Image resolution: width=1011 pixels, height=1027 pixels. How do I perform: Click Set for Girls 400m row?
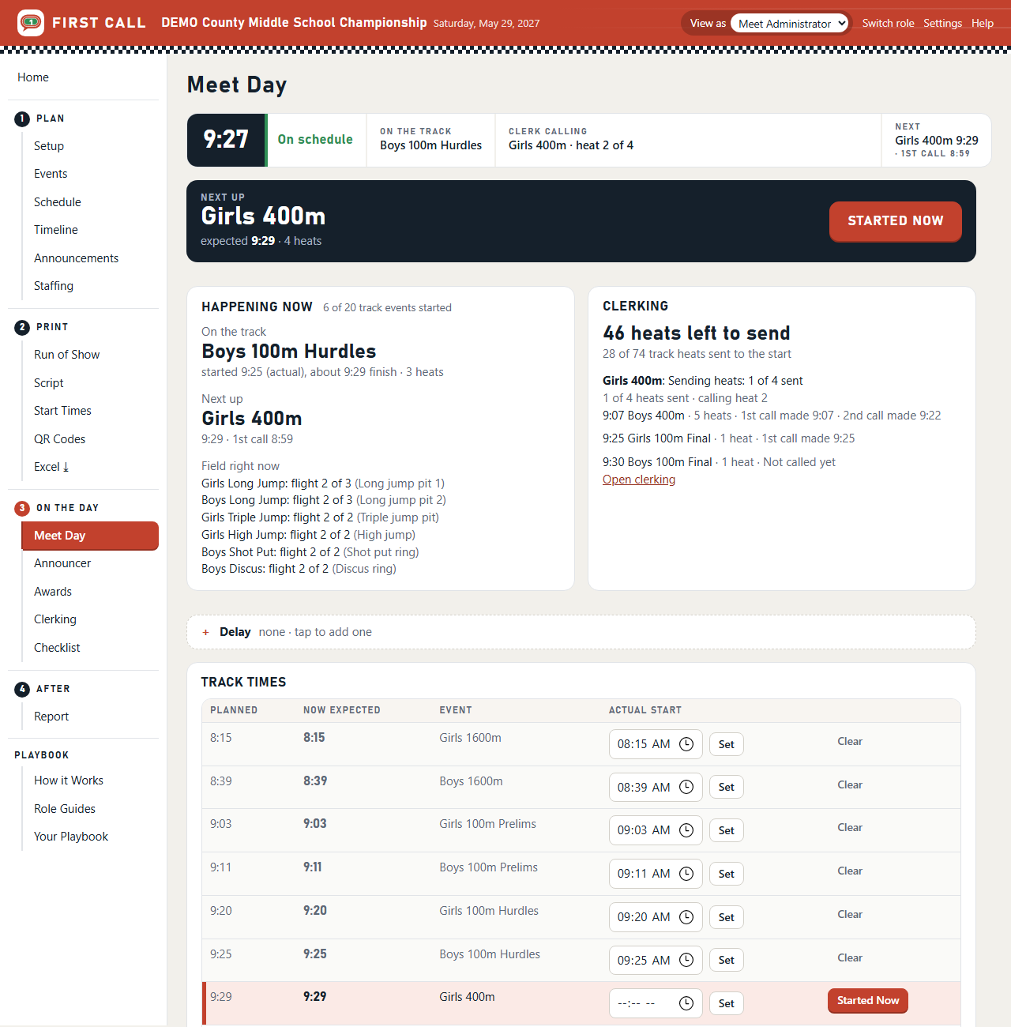[x=727, y=1003]
